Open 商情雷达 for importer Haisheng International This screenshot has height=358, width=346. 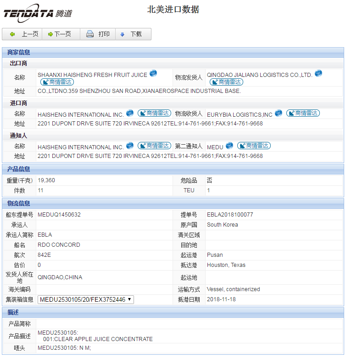(x=154, y=113)
